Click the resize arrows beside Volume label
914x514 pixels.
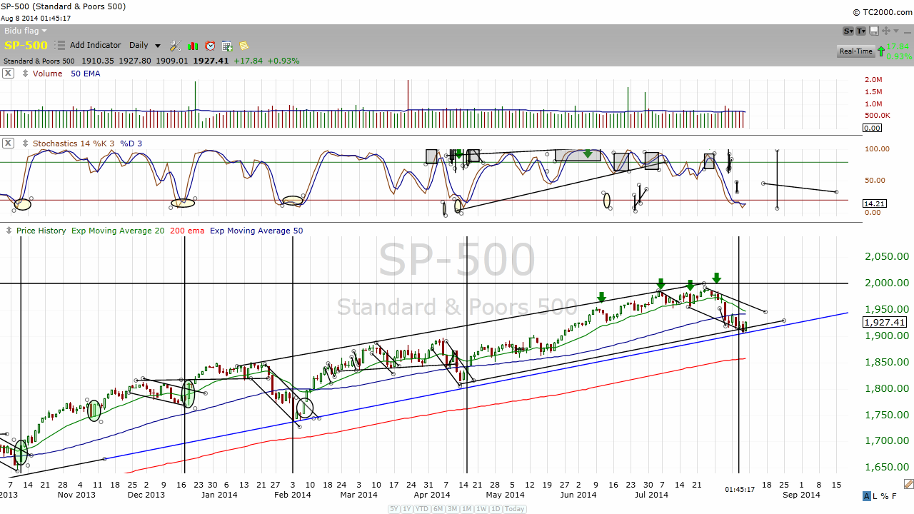tap(26, 74)
